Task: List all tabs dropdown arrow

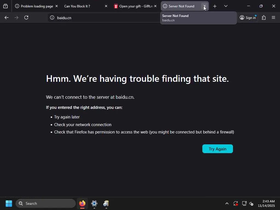Action: [226, 6]
